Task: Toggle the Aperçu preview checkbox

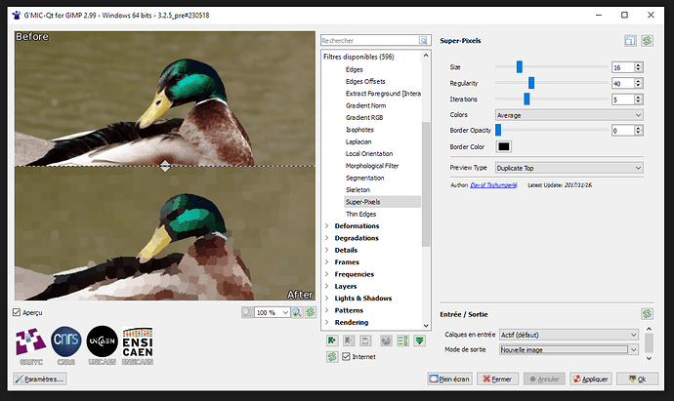Action: coord(17,312)
